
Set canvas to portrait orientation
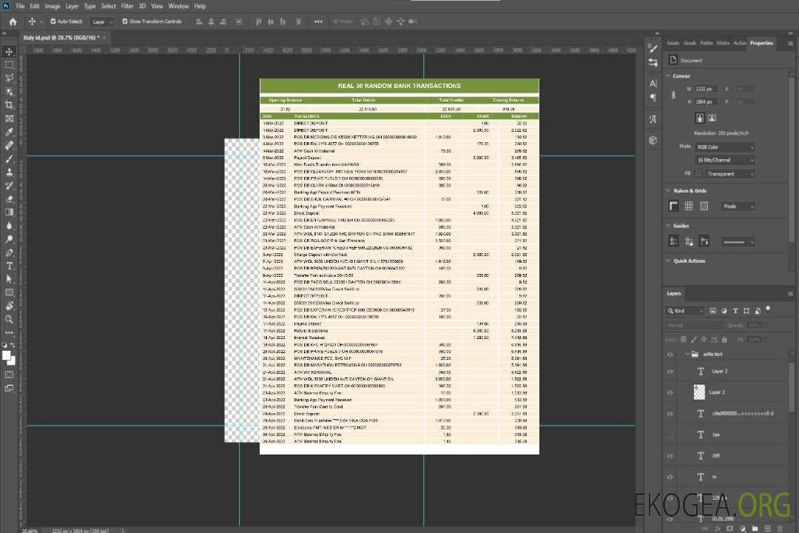pyautogui.click(x=700, y=118)
